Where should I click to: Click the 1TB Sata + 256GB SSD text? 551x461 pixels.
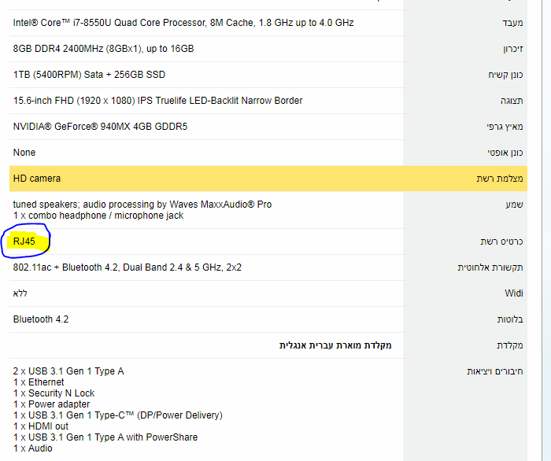(x=89, y=75)
